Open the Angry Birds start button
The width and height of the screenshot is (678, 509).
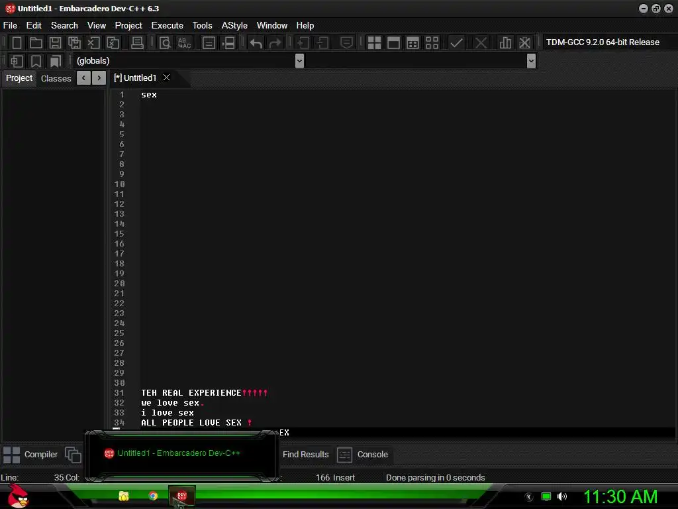pos(18,496)
